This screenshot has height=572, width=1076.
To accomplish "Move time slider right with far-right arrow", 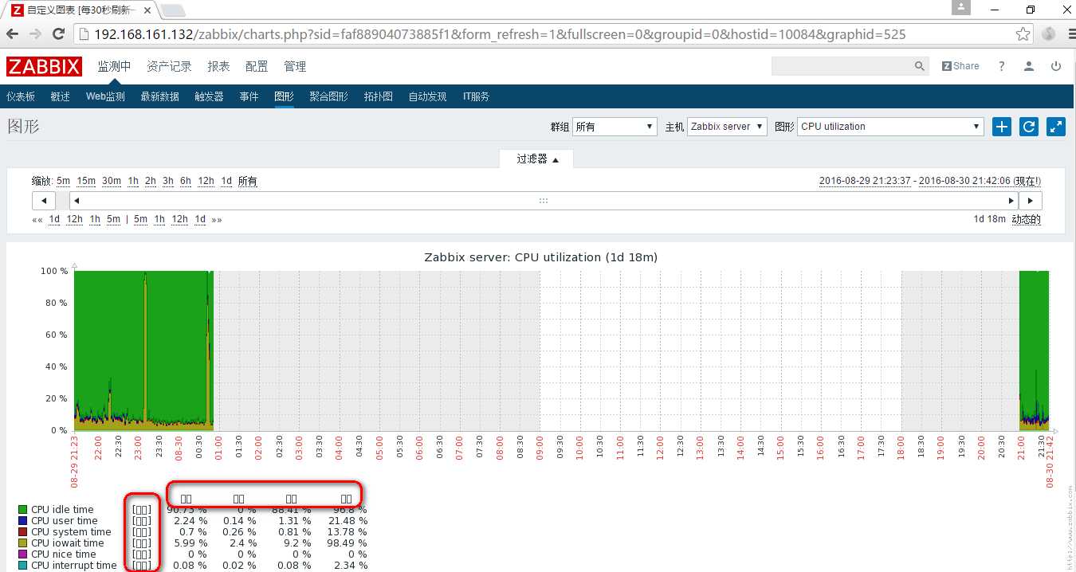I will [x=1031, y=201].
